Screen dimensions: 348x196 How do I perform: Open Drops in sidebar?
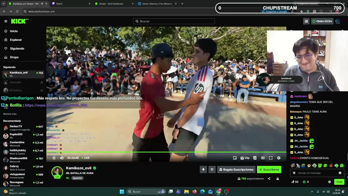[x=14, y=57]
